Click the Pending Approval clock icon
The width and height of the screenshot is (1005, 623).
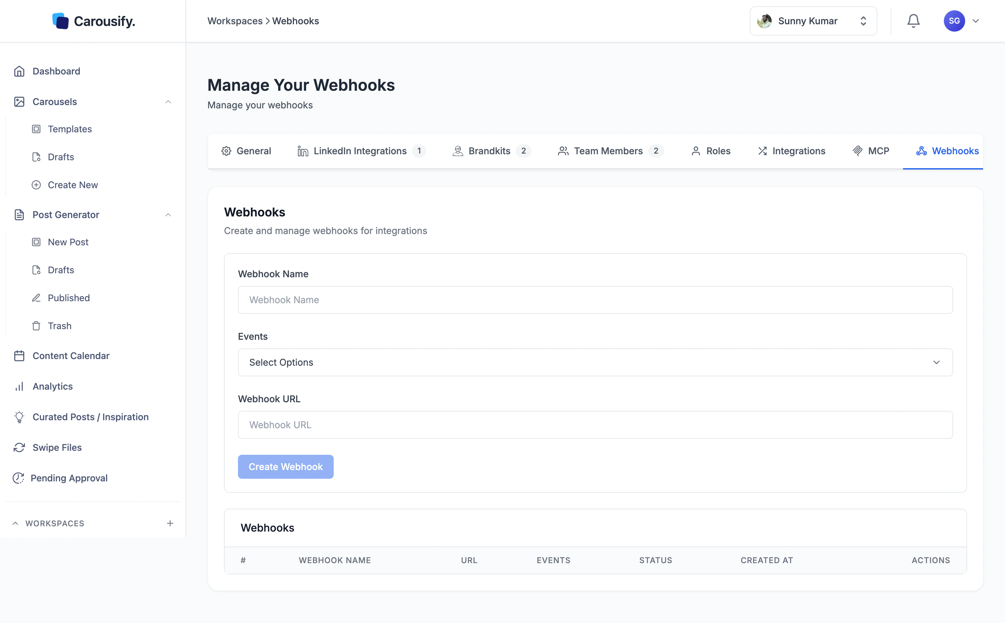pos(19,478)
